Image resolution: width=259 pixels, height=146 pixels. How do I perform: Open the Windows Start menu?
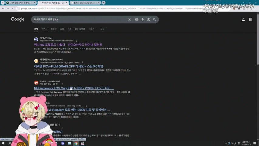(x=3, y=143)
